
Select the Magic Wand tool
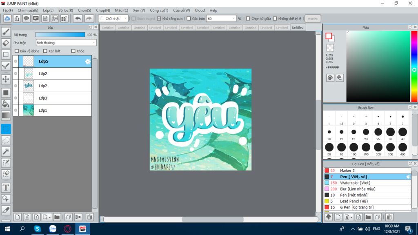coord(6,151)
